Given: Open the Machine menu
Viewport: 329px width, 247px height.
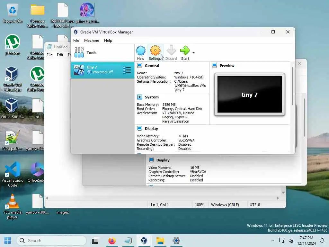Looking at the screenshot, I should (92, 41).
